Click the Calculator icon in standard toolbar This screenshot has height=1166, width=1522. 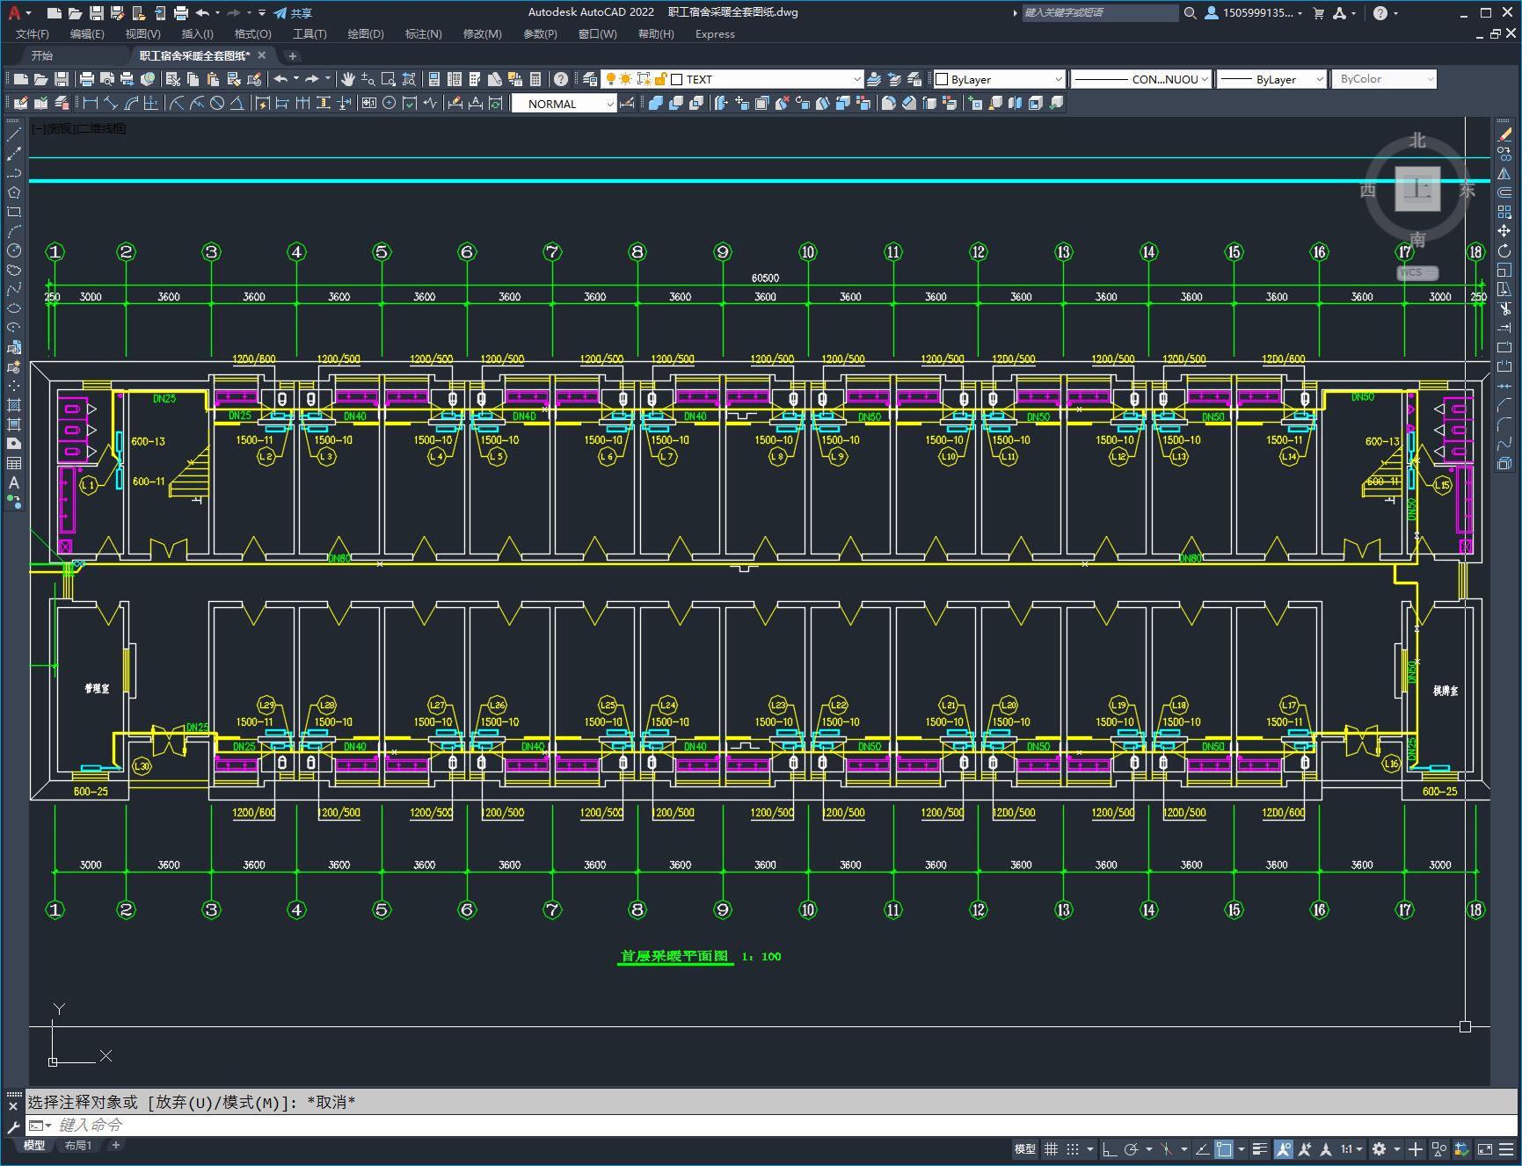pos(535,79)
